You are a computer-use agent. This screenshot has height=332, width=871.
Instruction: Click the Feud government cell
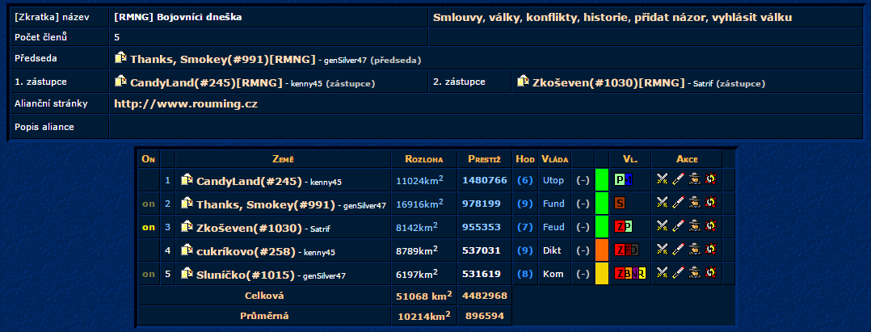(553, 227)
